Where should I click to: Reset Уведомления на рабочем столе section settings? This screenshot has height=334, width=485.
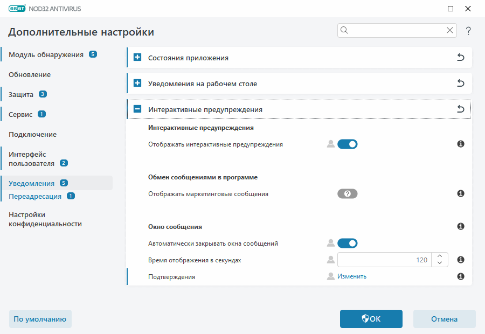(x=461, y=83)
